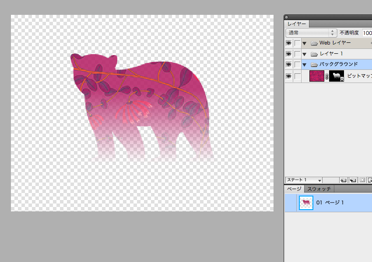Viewport: 372px width, 262px height.
Task: Toggle the bitmap sublayer eye icon
Action: pyautogui.click(x=288, y=76)
